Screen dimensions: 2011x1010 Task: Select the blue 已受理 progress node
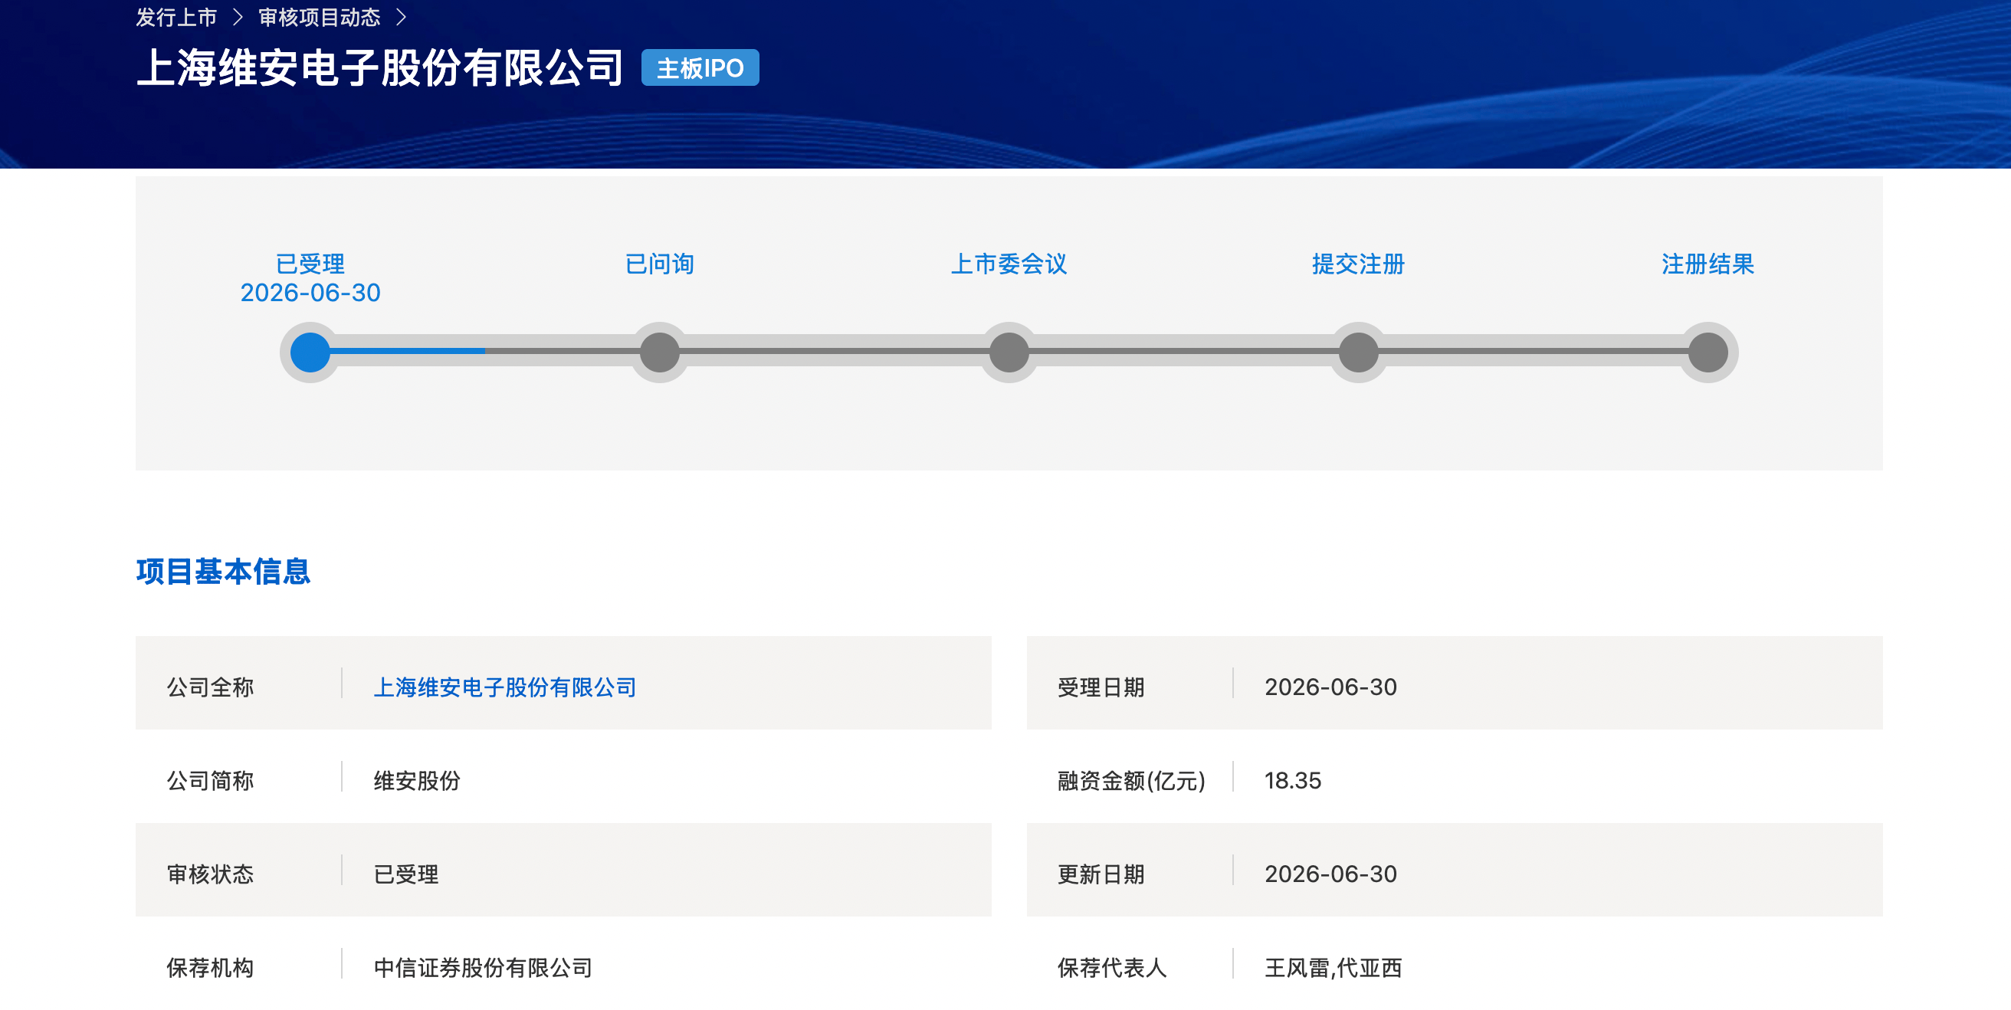(310, 352)
